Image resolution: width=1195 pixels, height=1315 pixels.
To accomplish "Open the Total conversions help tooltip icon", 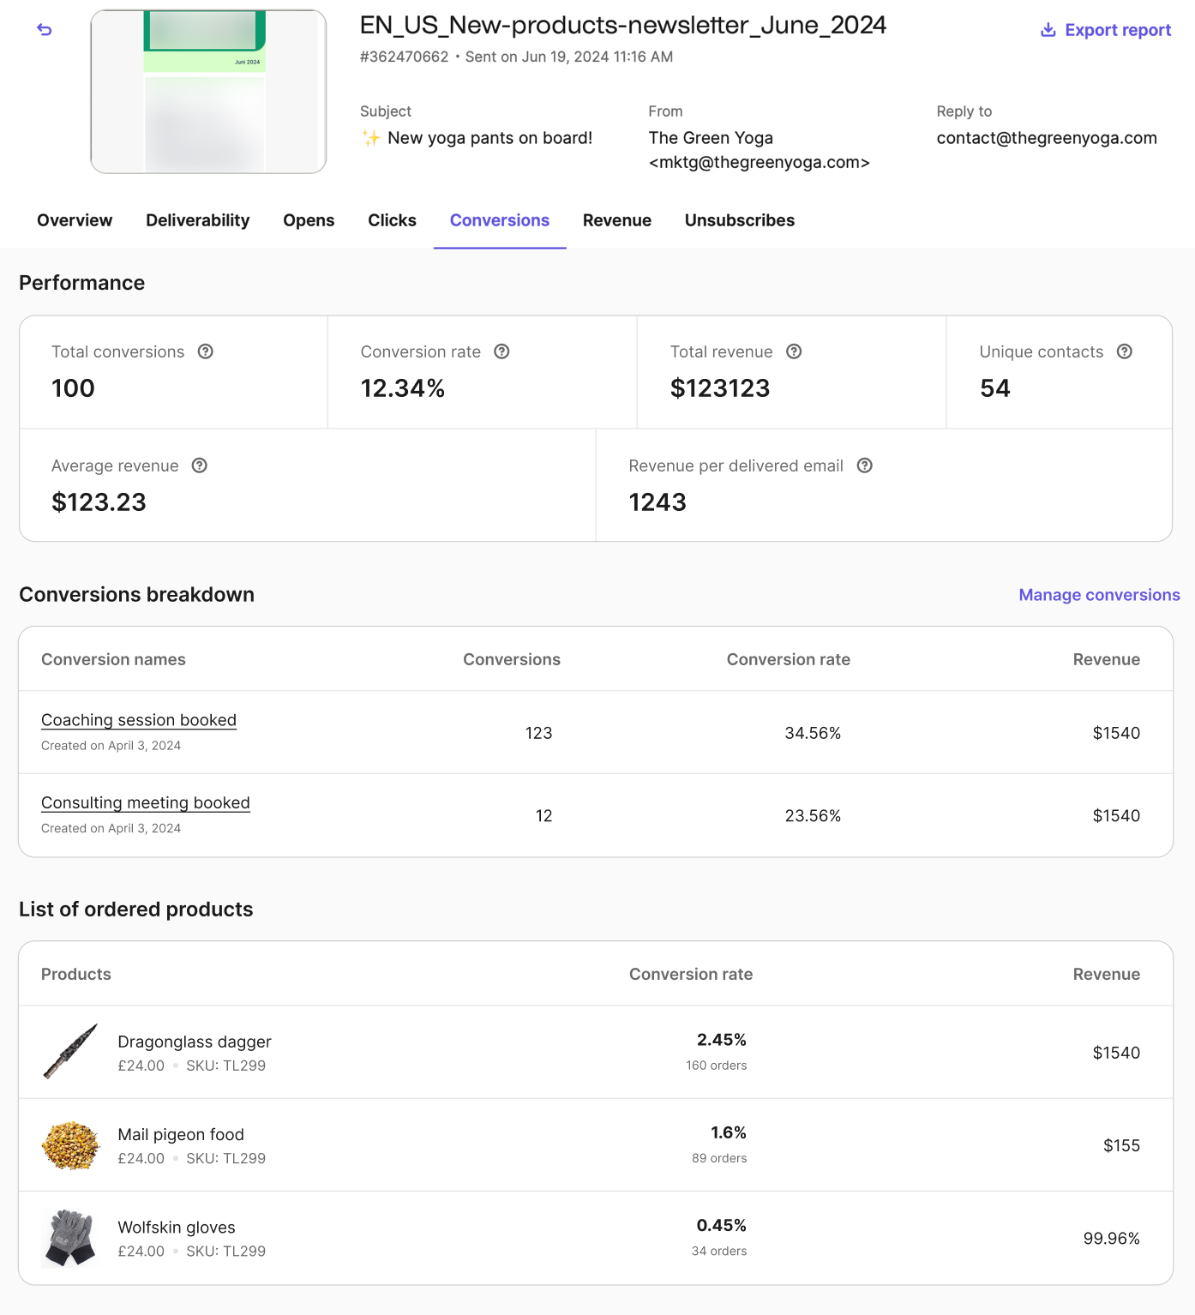I will click(205, 351).
